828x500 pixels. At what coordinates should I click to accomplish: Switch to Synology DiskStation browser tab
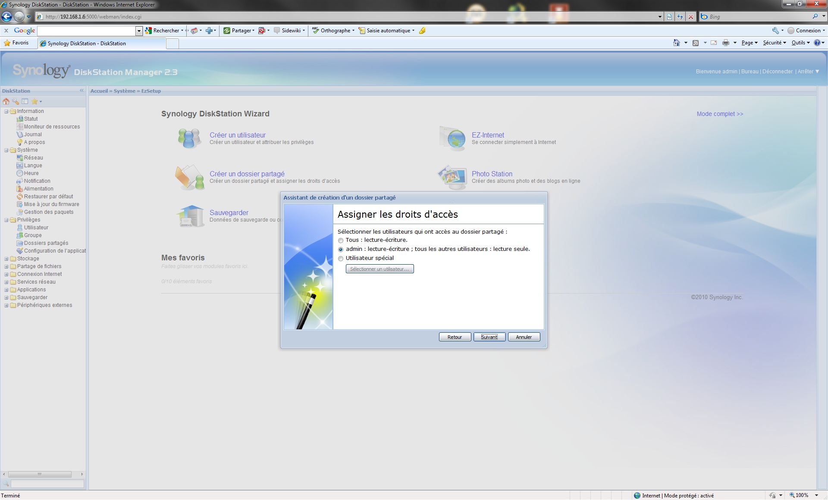102,44
